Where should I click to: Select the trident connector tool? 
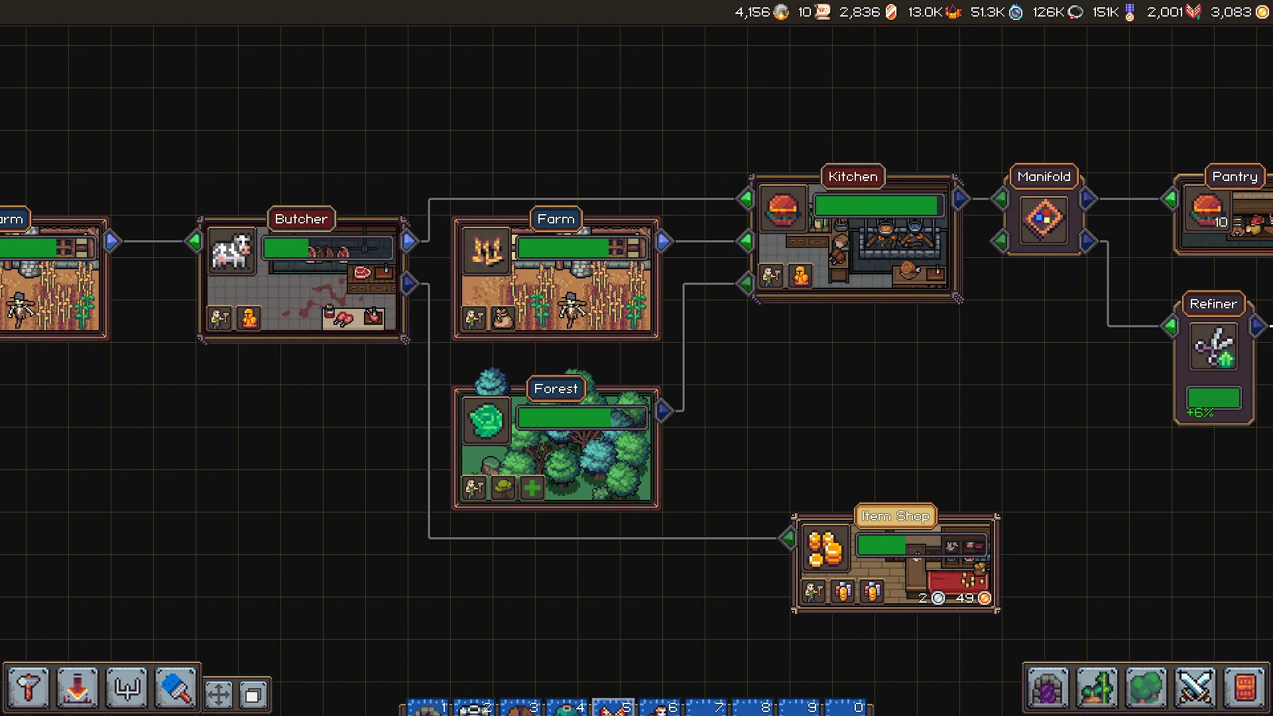(x=127, y=688)
